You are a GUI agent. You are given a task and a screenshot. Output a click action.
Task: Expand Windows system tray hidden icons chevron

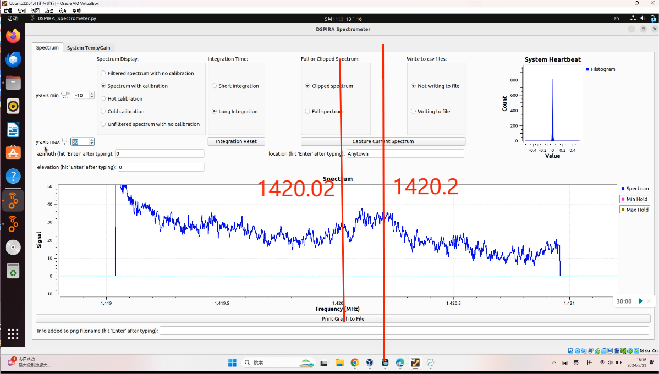[554, 362]
